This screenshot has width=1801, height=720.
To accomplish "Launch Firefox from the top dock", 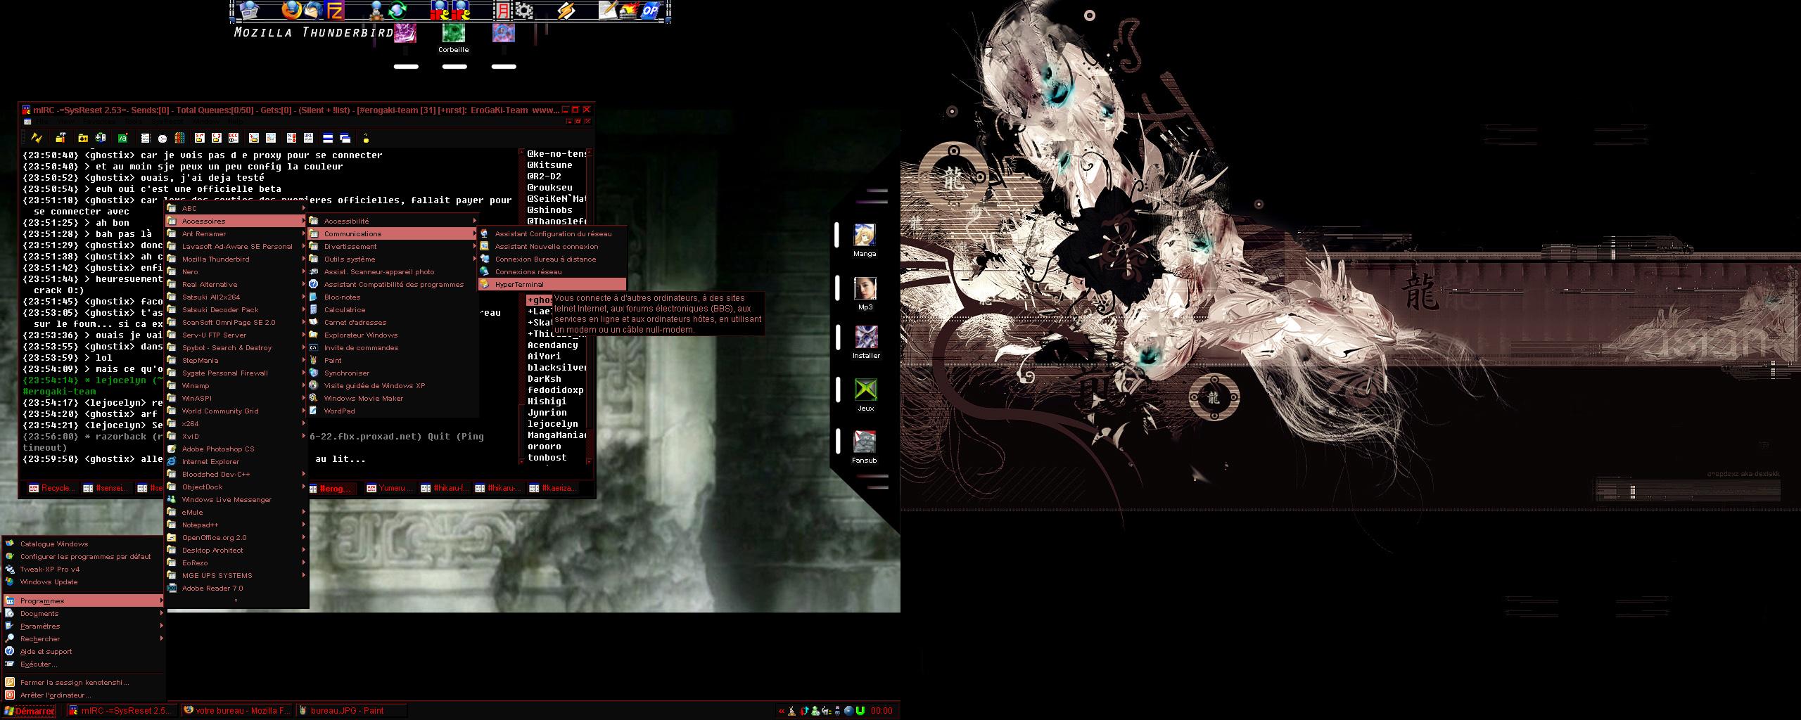I will click(x=291, y=10).
